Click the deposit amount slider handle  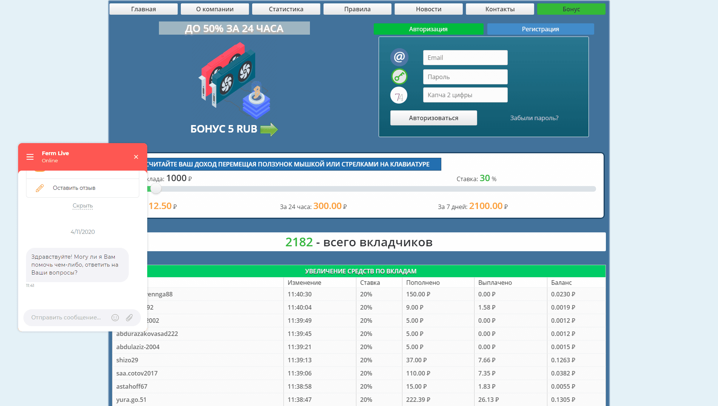[x=156, y=189]
